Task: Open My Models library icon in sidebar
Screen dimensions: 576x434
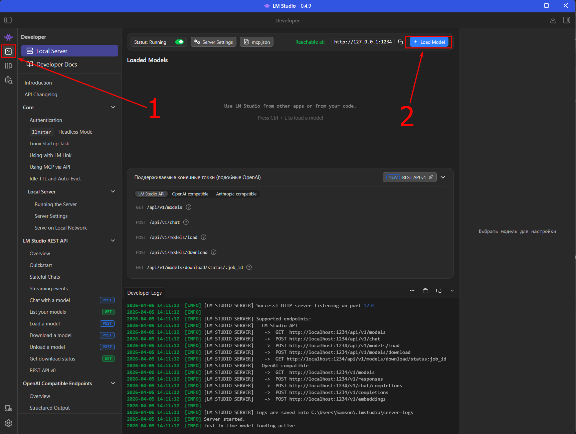Action: pos(8,66)
